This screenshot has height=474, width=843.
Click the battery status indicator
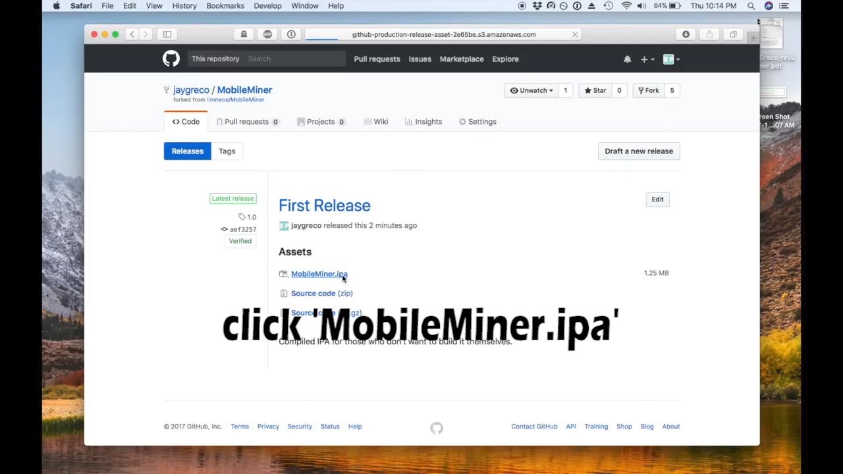(x=667, y=6)
